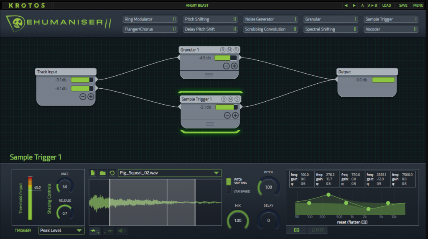
Task: Select the EQ node with gain 16.7
Action: pyautogui.click(x=329, y=195)
